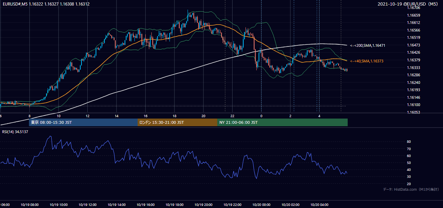Select the 10/20 02:00 time axis label
This screenshot has width=443, height=208.
[290, 205]
